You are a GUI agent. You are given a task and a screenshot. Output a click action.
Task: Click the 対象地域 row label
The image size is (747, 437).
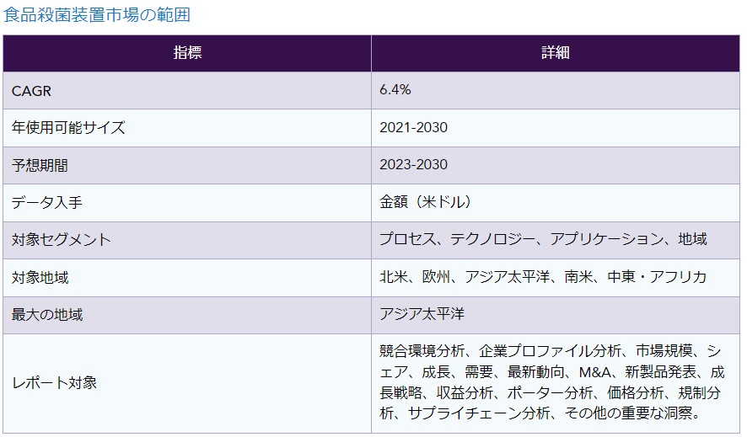40,277
